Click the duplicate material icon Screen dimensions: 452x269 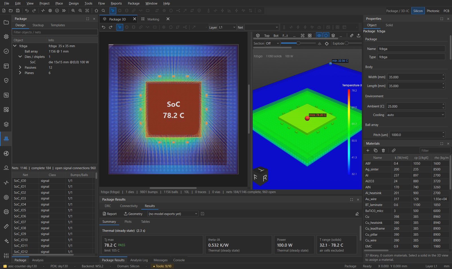[375, 151]
